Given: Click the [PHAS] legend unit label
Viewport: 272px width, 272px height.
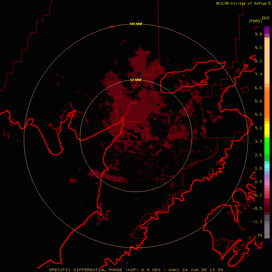Looking at the screenshot, I should coord(255,21).
